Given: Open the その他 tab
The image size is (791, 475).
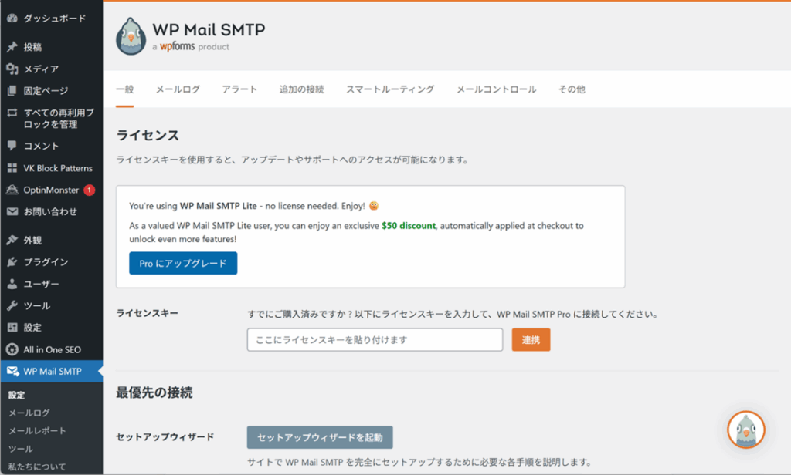Looking at the screenshot, I should coord(572,89).
